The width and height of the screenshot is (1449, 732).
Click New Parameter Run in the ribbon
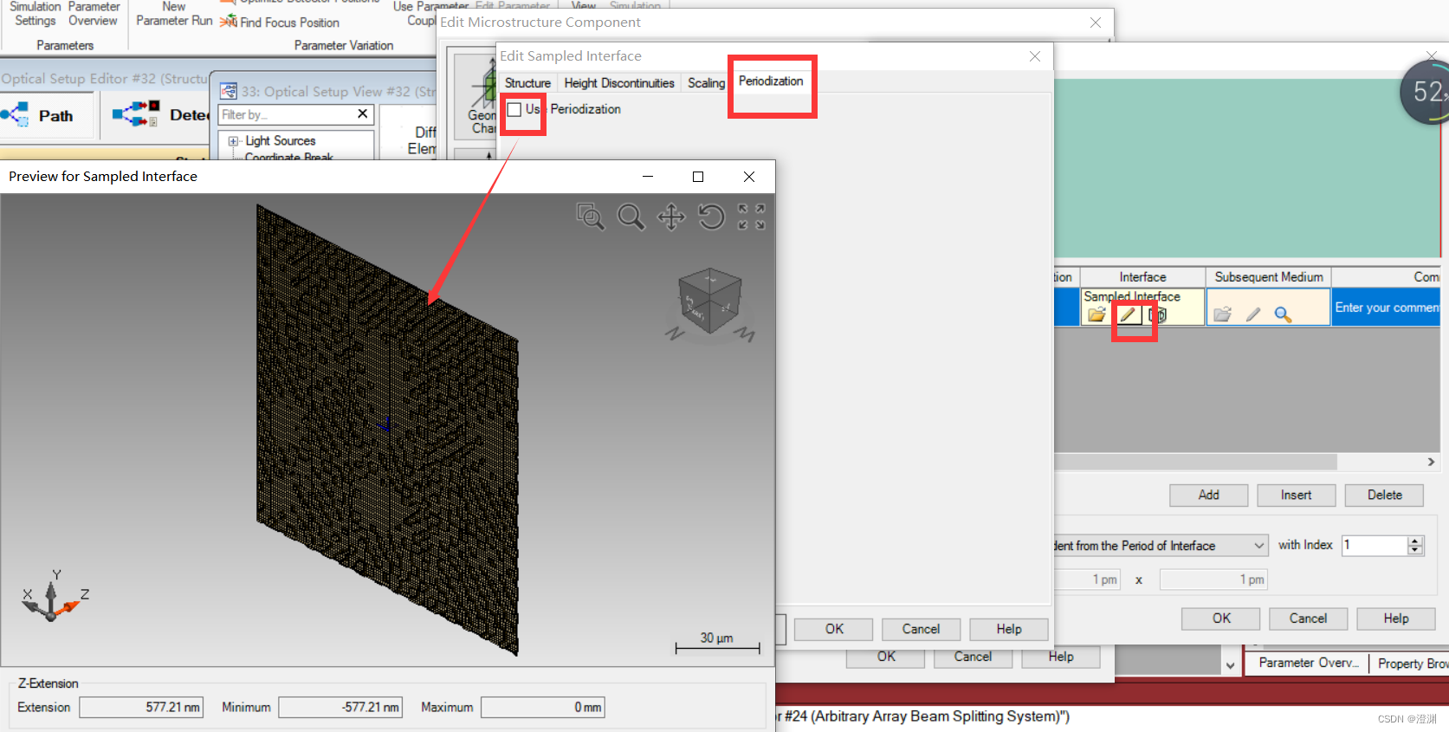click(x=174, y=14)
